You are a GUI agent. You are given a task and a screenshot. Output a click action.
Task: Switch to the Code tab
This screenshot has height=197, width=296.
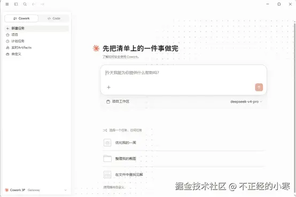point(54,19)
